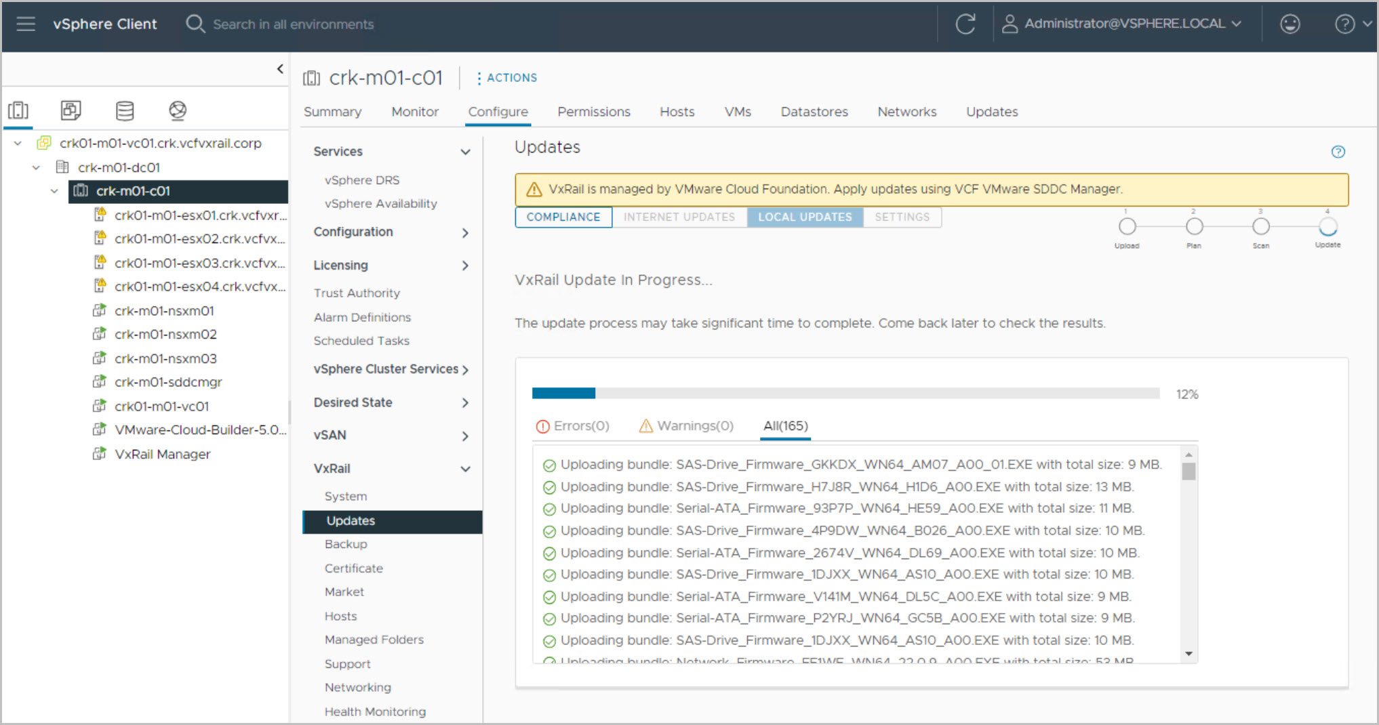This screenshot has width=1379, height=725.
Task: Click the help icon beside Updates heading
Action: (1338, 152)
